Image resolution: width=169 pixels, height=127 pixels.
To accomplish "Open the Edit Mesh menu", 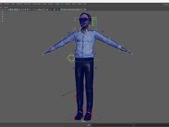I will pyautogui.click(x=19, y=4).
